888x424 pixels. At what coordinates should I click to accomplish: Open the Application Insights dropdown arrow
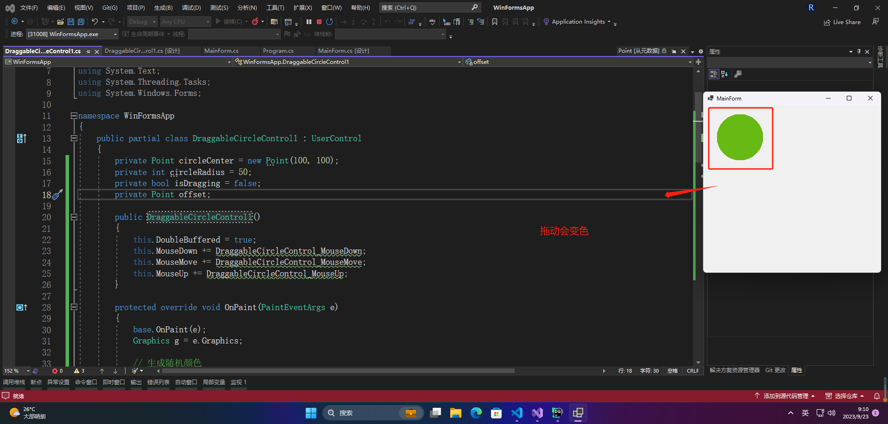(x=609, y=22)
